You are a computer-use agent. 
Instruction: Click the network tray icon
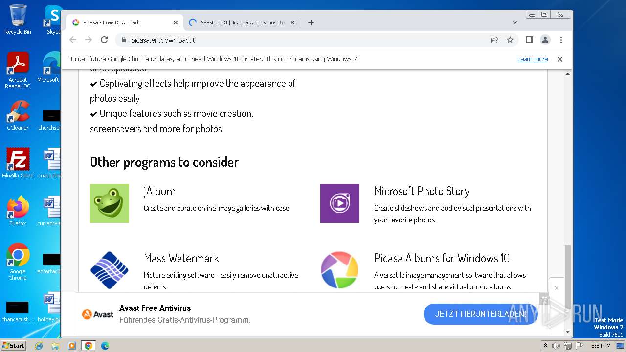(x=567, y=346)
